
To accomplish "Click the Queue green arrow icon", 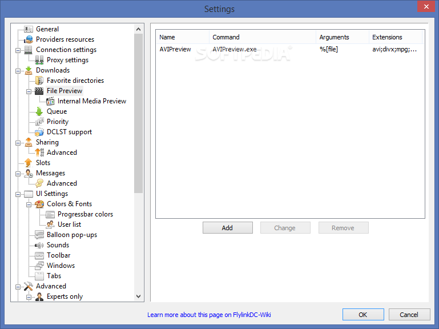I will tap(39, 111).
